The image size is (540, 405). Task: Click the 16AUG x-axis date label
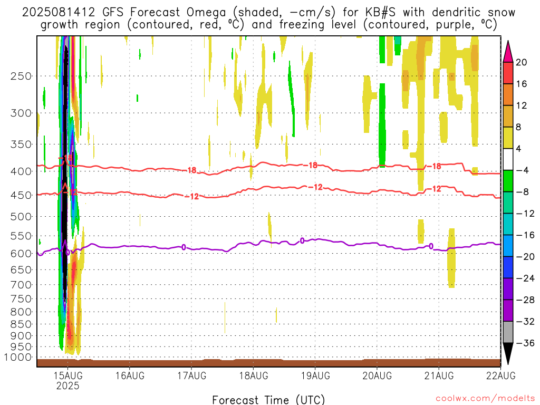(x=130, y=375)
